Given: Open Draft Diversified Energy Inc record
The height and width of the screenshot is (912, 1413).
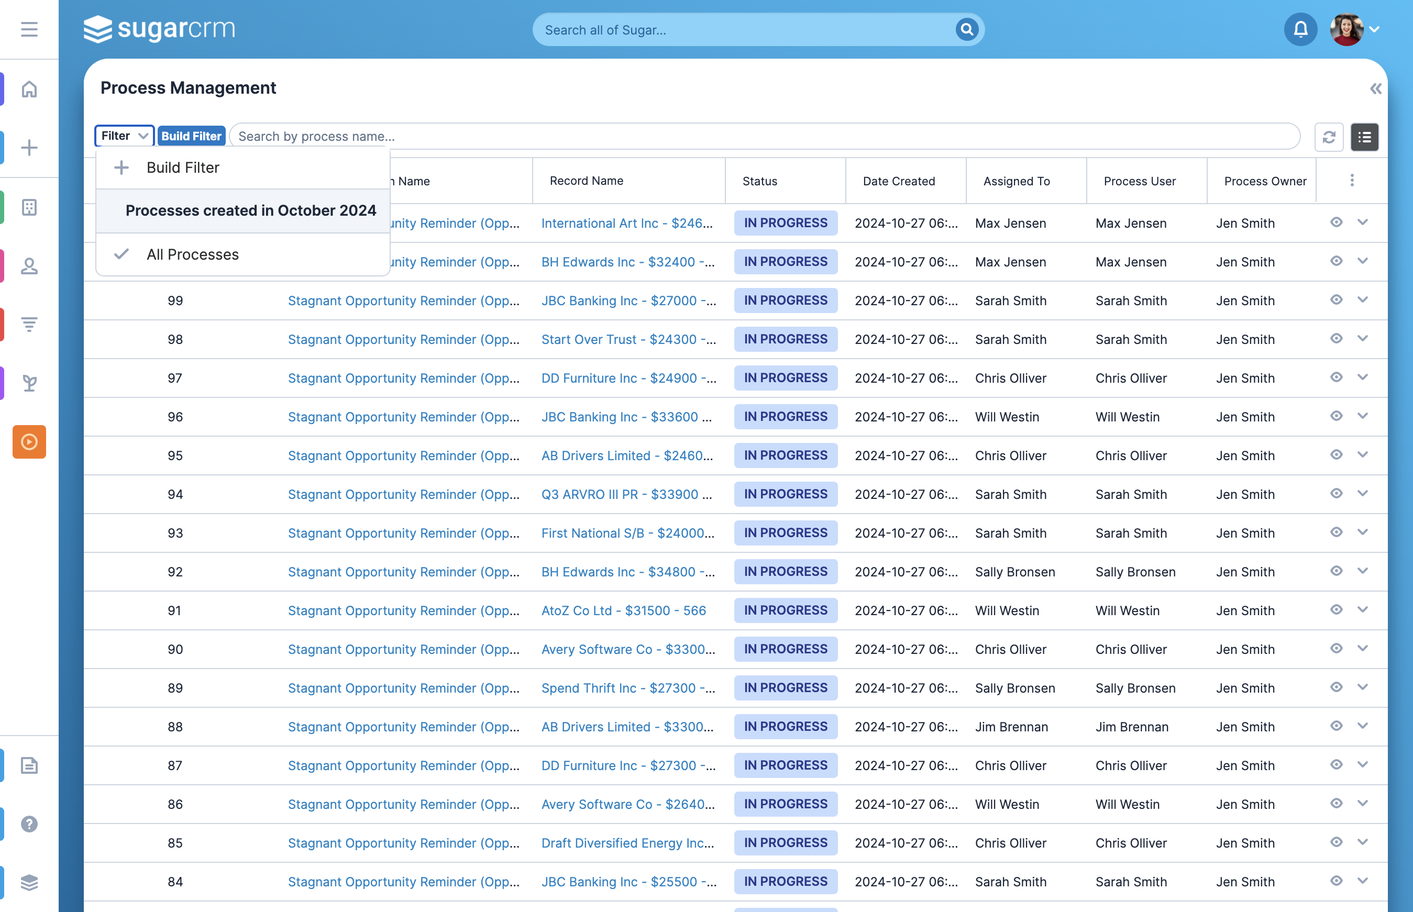Looking at the screenshot, I should (627, 843).
